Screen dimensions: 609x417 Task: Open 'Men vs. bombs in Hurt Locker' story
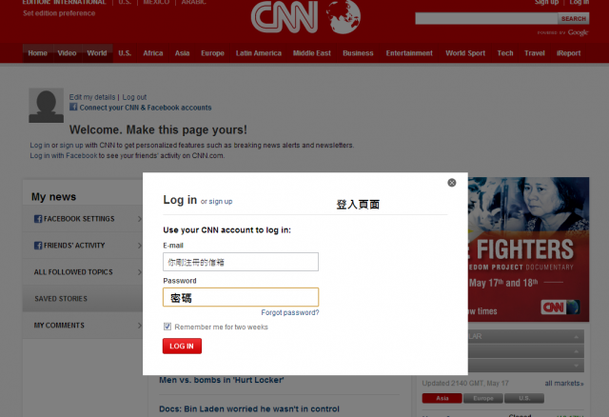[222, 380]
